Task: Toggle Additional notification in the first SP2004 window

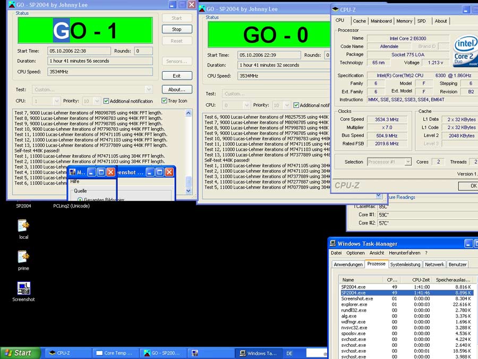Action: pyautogui.click(x=106, y=101)
